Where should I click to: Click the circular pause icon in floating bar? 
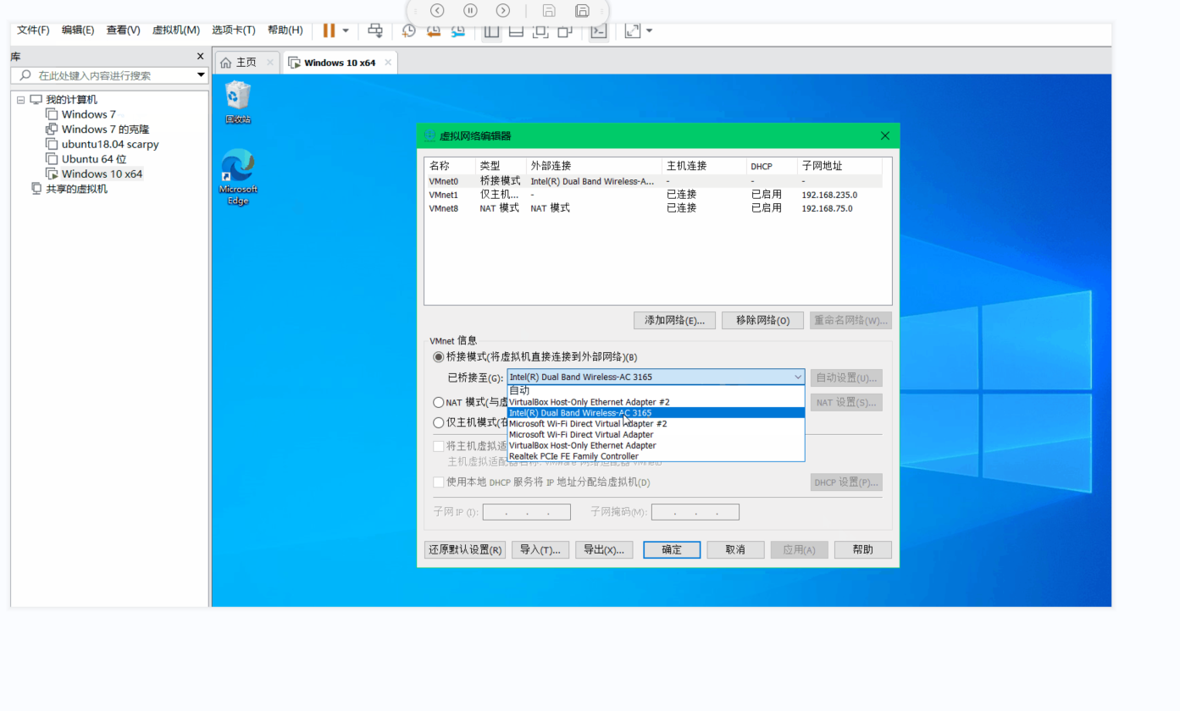click(470, 10)
